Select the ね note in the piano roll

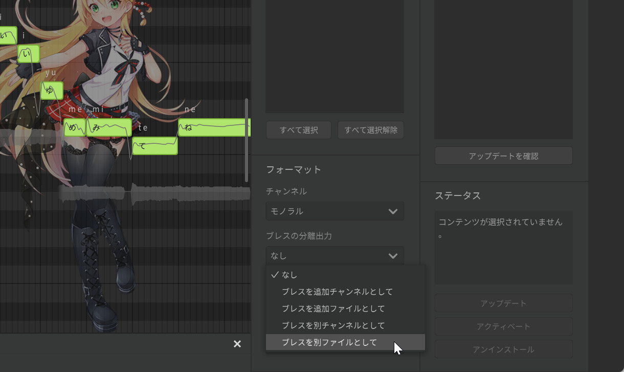[214, 127]
